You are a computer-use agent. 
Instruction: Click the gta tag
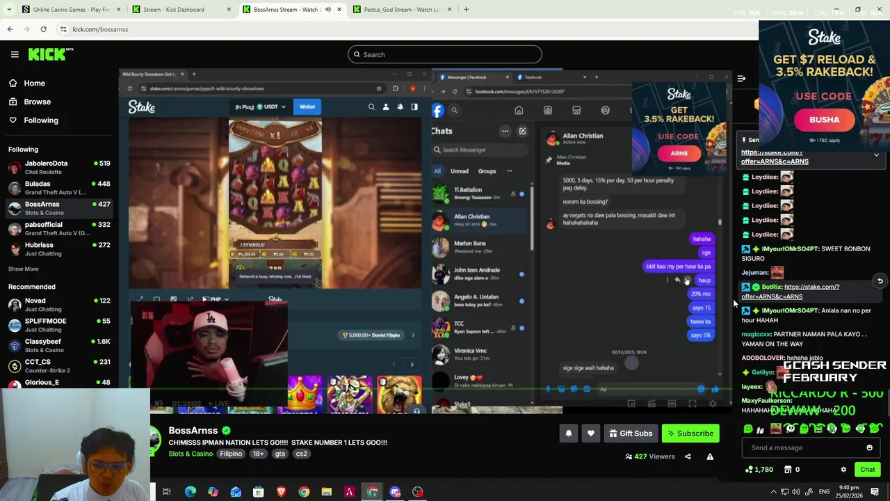280,454
